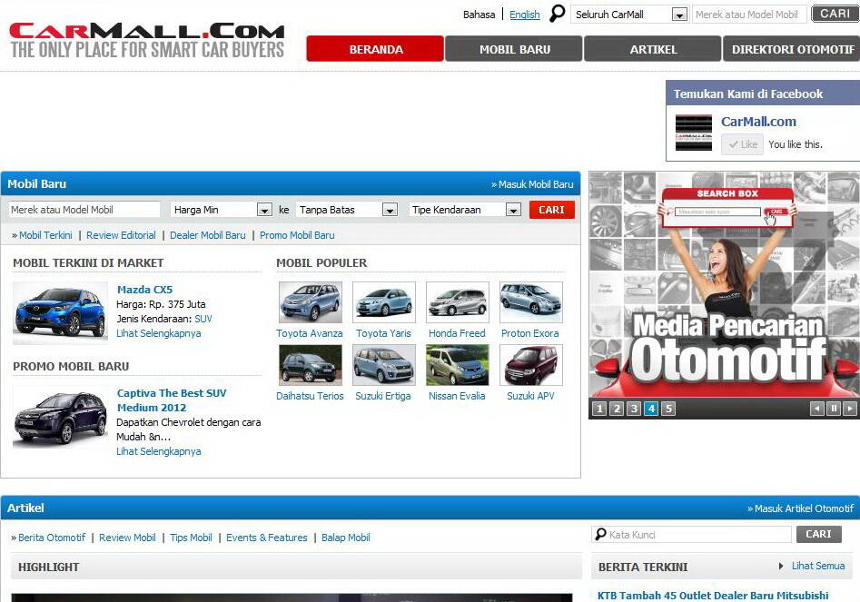
Task: Switch language to English
Action: point(524,15)
